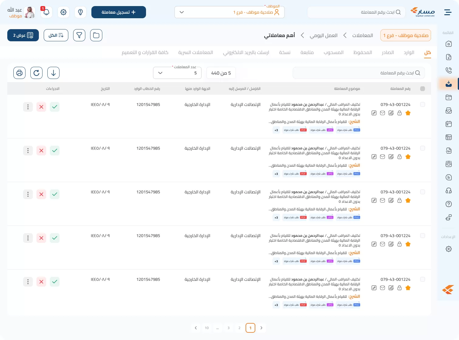Reject first row with red X
The width and height of the screenshot is (459, 340).
(41, 107)
